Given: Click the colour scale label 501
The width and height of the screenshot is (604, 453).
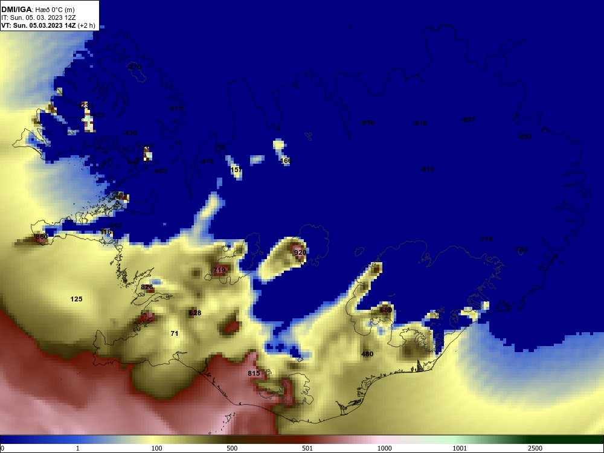Looking at the screenshot, I should (307, 448).
